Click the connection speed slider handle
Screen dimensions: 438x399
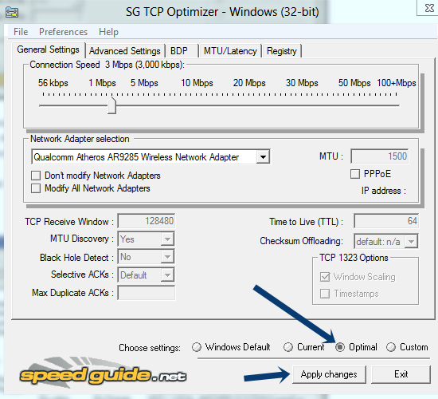[x=112, y=105]
